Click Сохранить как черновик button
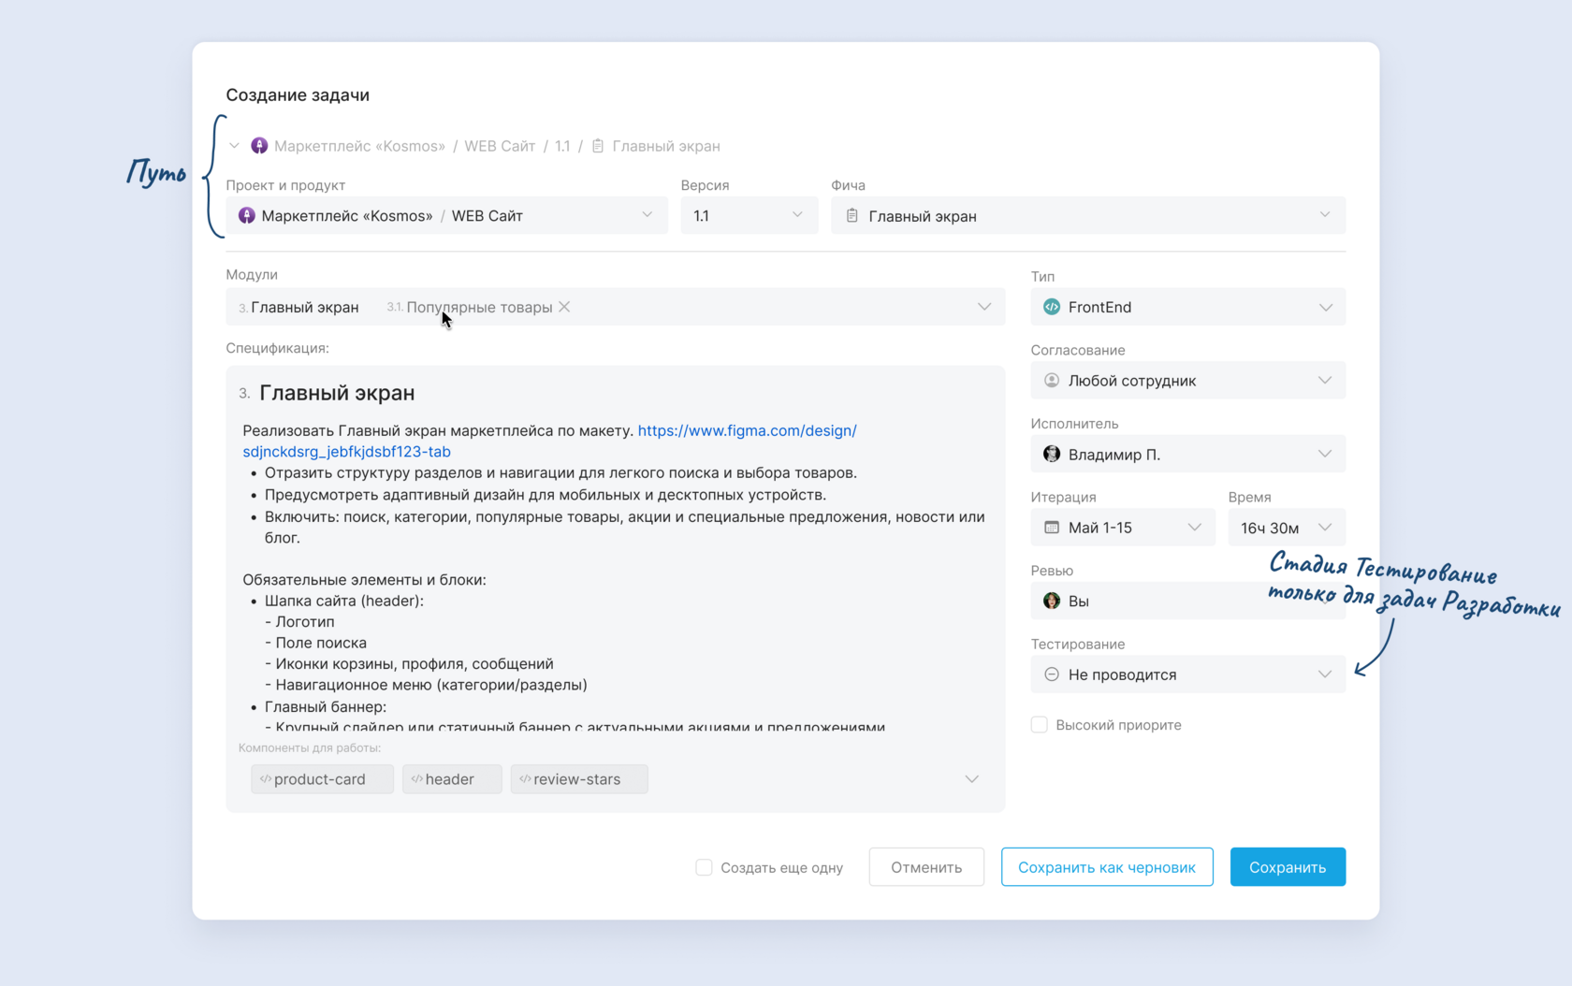The height and width of the screenshot is (986, 1572). click(1107, 867)
